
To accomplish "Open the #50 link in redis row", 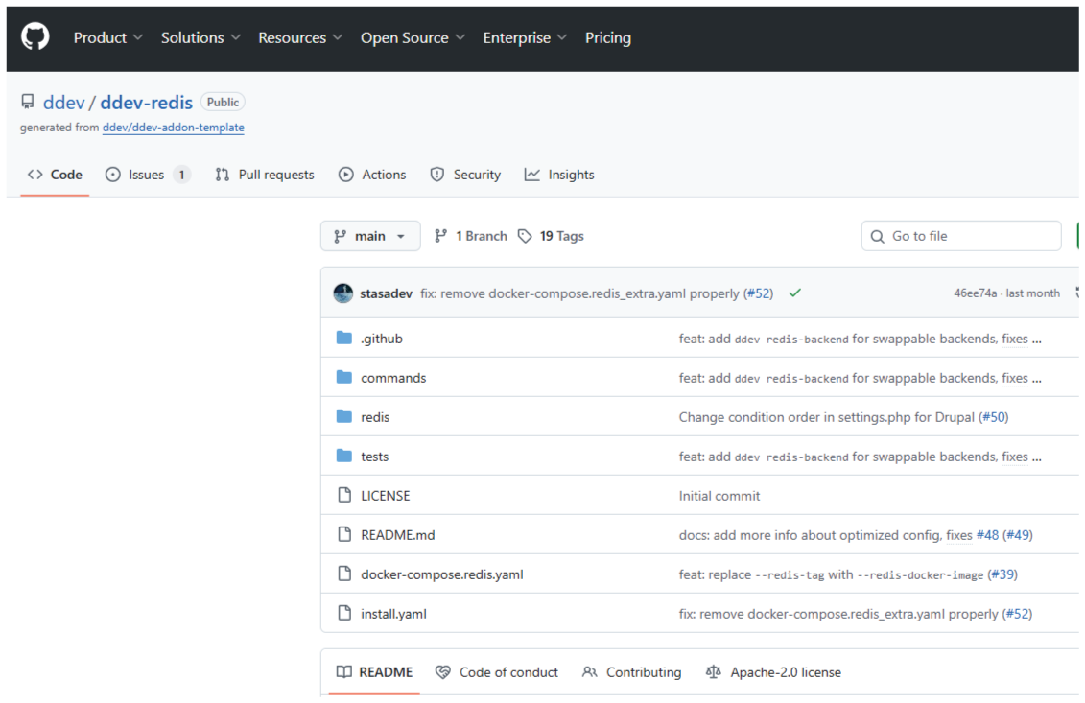I will point(995,417).
